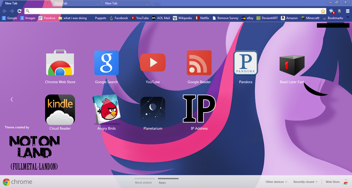Launch the Google Search app
352x188 pixels.
[x=106, y=63]
